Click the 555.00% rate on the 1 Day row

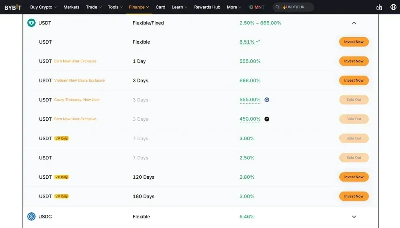click(250, 61)
